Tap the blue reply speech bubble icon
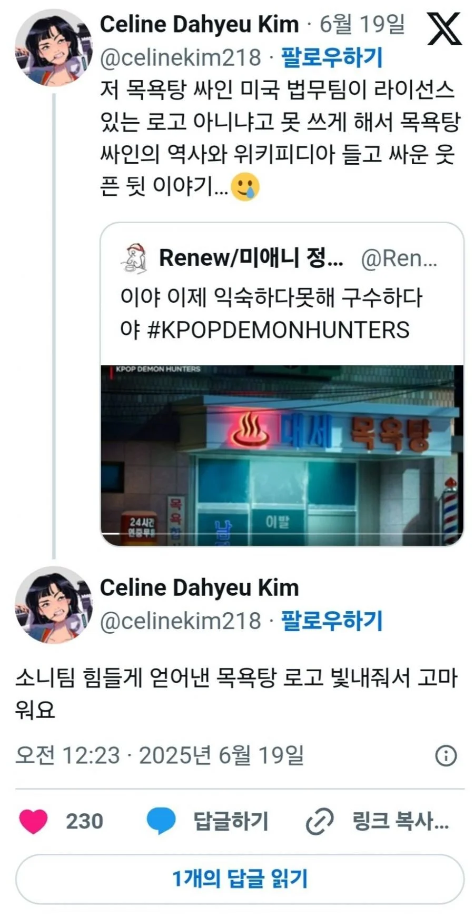The height and width of the screenshot is (918, 474). [x=161, y=821]
